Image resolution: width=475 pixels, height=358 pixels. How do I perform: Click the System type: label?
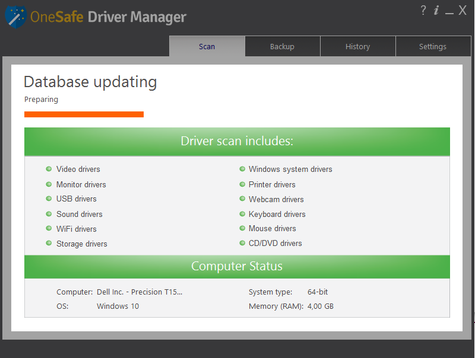pos(271,292)
